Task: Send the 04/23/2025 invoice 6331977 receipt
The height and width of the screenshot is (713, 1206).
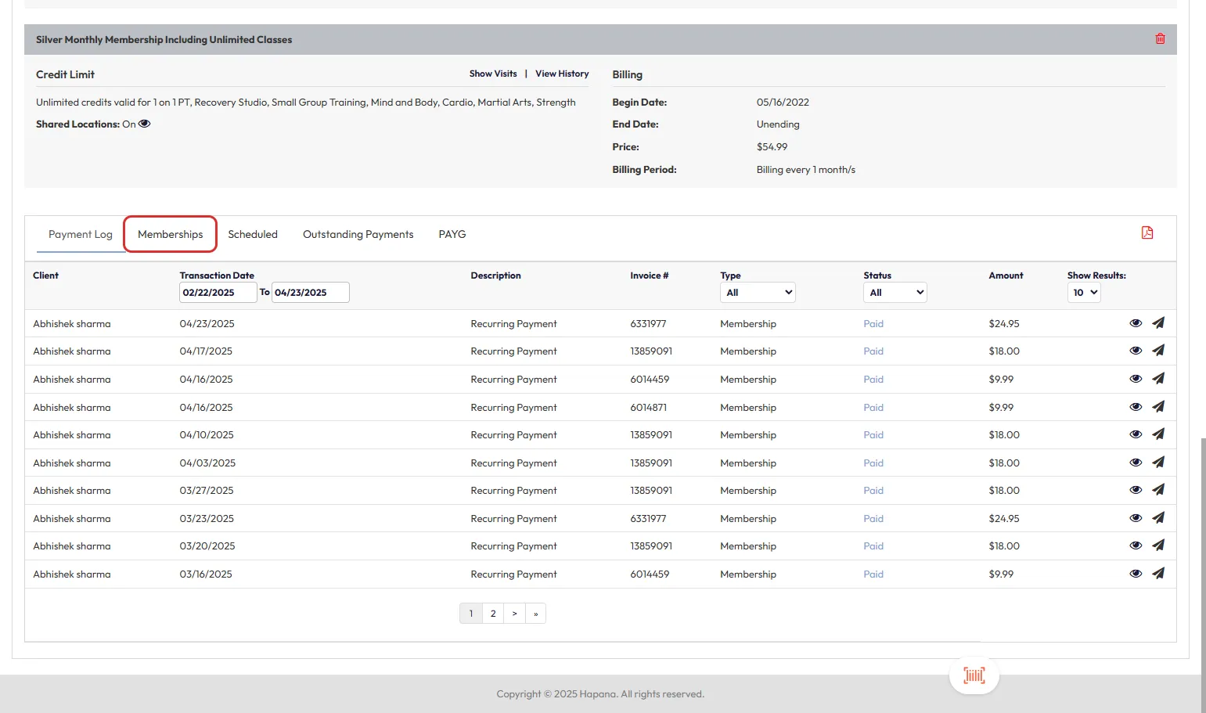Action: click(x=1158, y=323)
